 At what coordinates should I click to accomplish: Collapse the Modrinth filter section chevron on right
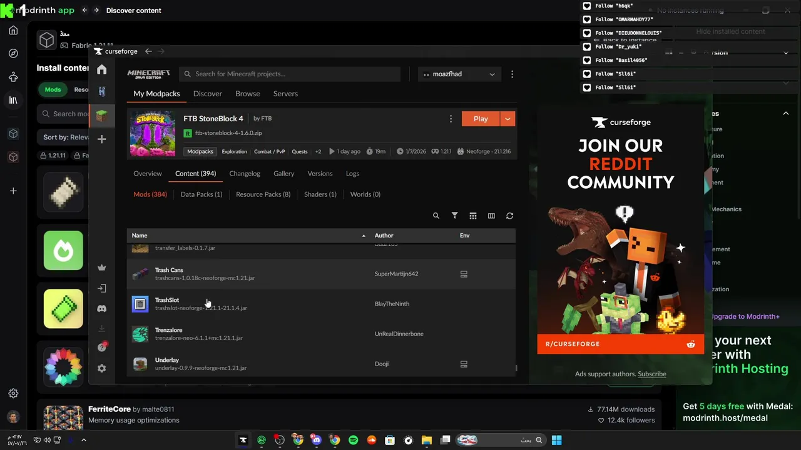tap(786, 114)
